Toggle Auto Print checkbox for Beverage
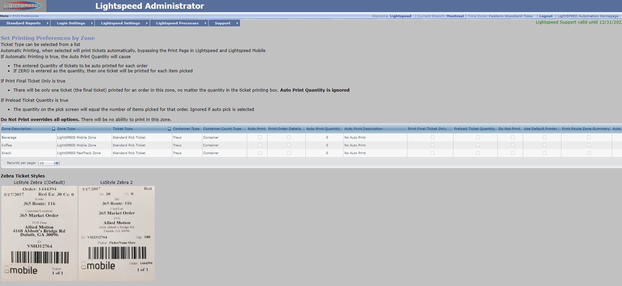Screen dimensions: 622x286 (260, 137)
